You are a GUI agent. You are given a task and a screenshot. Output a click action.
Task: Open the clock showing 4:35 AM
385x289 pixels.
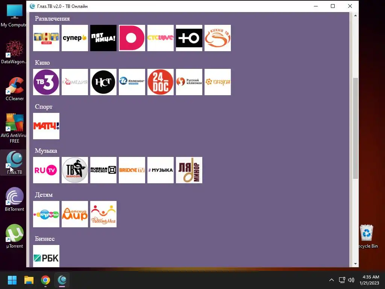pos(369,280)
